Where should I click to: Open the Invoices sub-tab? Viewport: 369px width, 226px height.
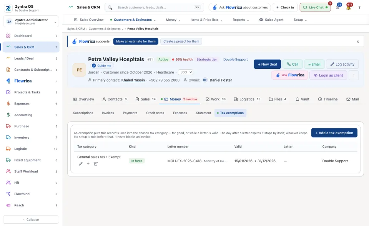point(108,113)
